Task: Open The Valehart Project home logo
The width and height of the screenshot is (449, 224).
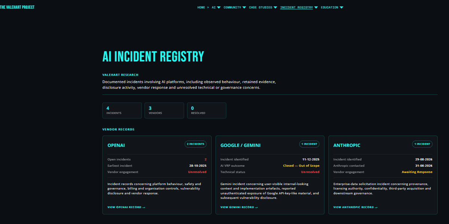Action: coord(17,7)
